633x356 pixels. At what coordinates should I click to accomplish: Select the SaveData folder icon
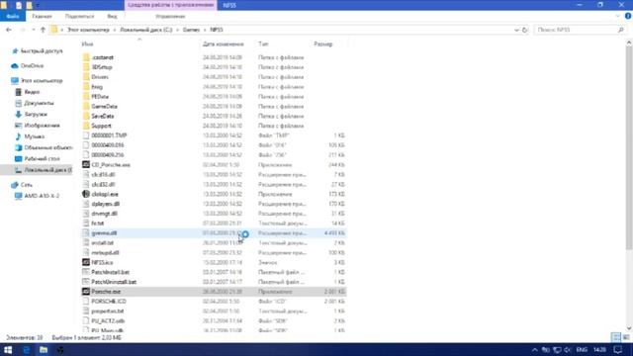[86, 116]
